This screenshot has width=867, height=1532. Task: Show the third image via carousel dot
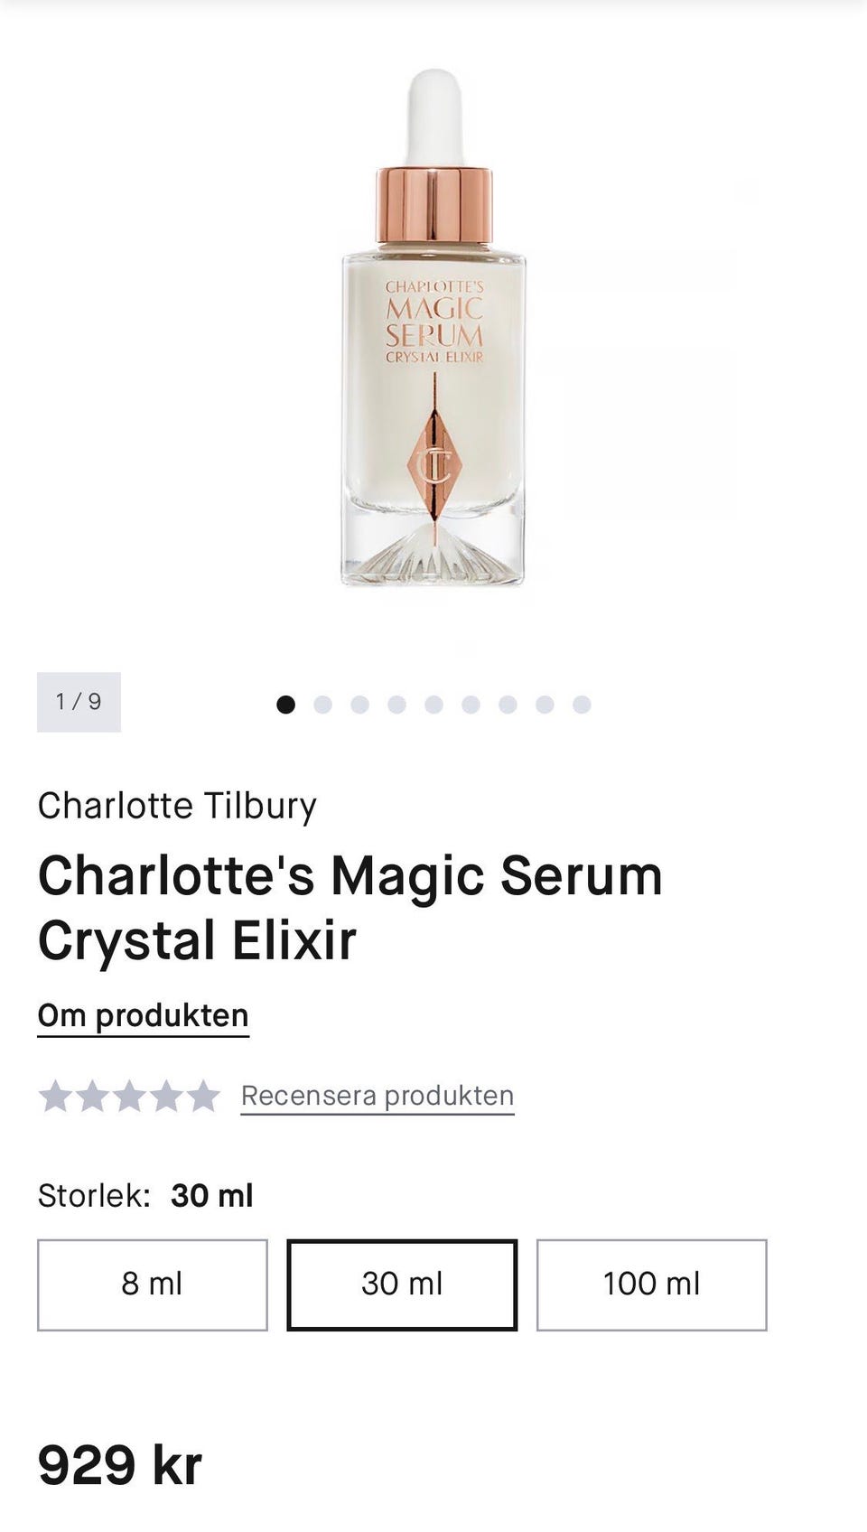(359, 705)
